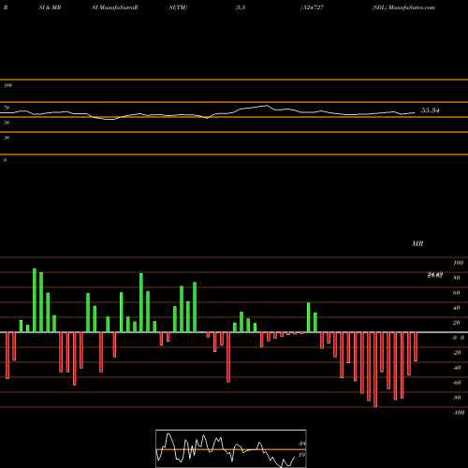The image size is (468, 468).
Task: Click the -60 label on MR right axis
Action: (x=457, y=383)
